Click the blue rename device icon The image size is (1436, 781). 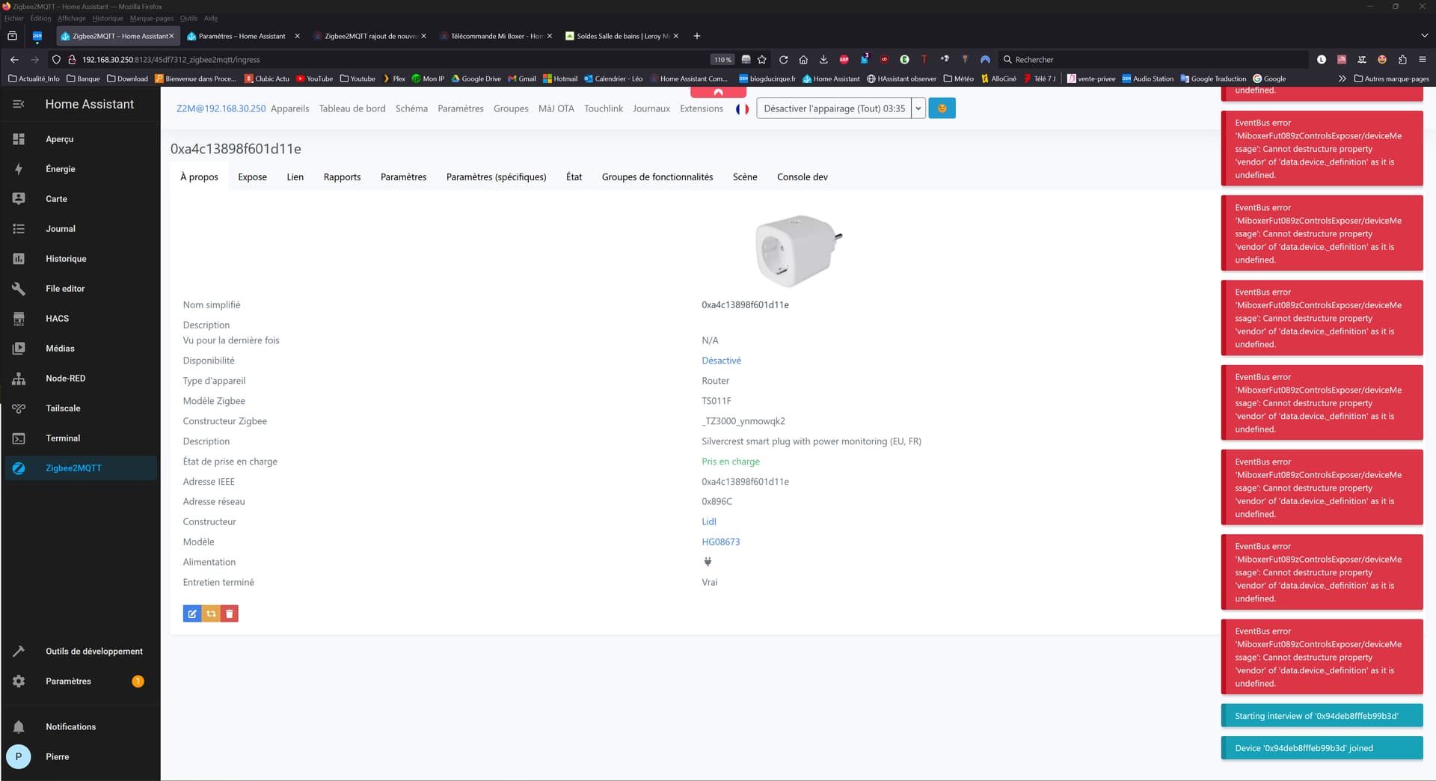coord(192,614)
